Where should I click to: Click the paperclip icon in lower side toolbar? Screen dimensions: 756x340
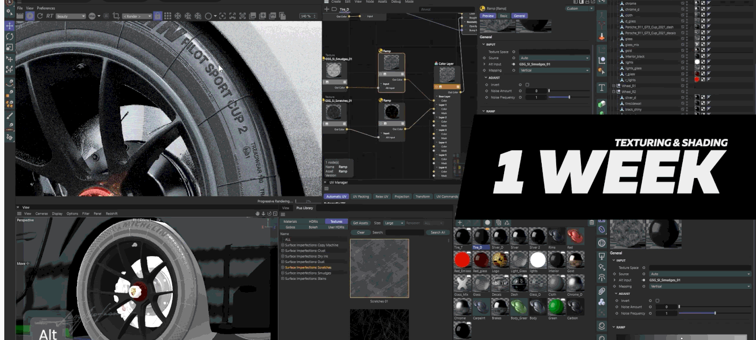tap(601, 291)
